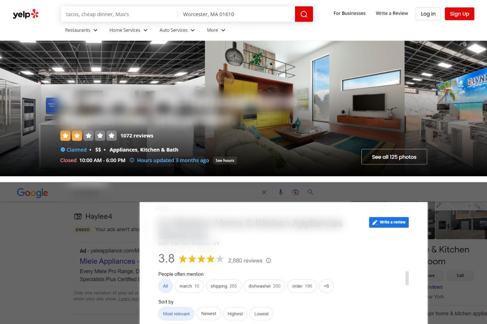
Task: Expand the Restaurants dropdown menu
Action: click(x=81, y=30)
